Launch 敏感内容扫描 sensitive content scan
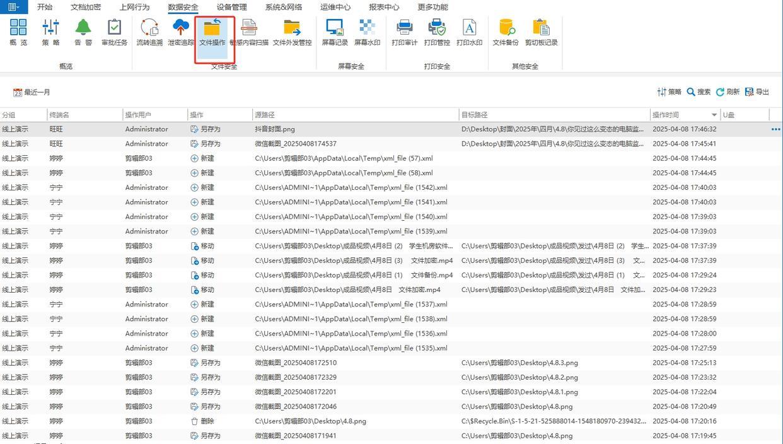 coord(249,32)
